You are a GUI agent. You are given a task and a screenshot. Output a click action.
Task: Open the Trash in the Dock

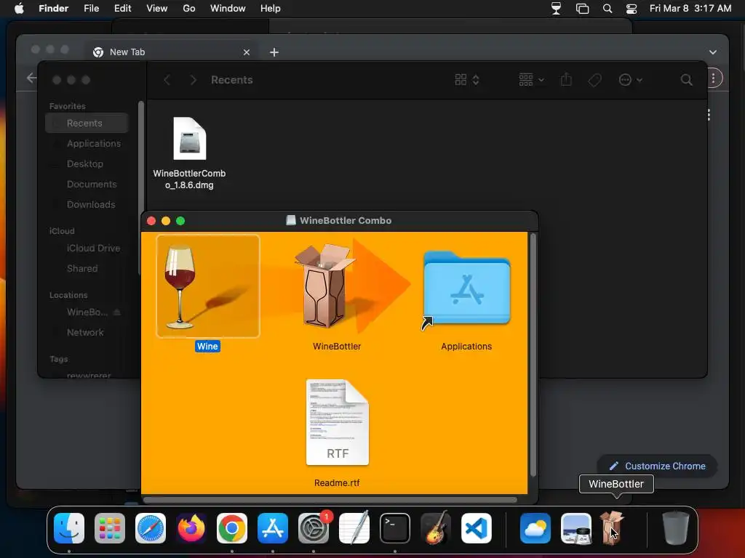coord(676,528)
